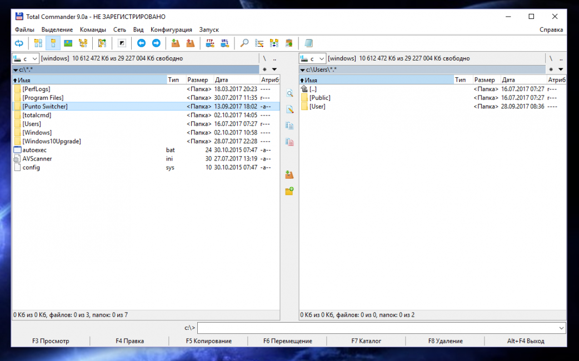Toggle the full file details view

[53, 43]
